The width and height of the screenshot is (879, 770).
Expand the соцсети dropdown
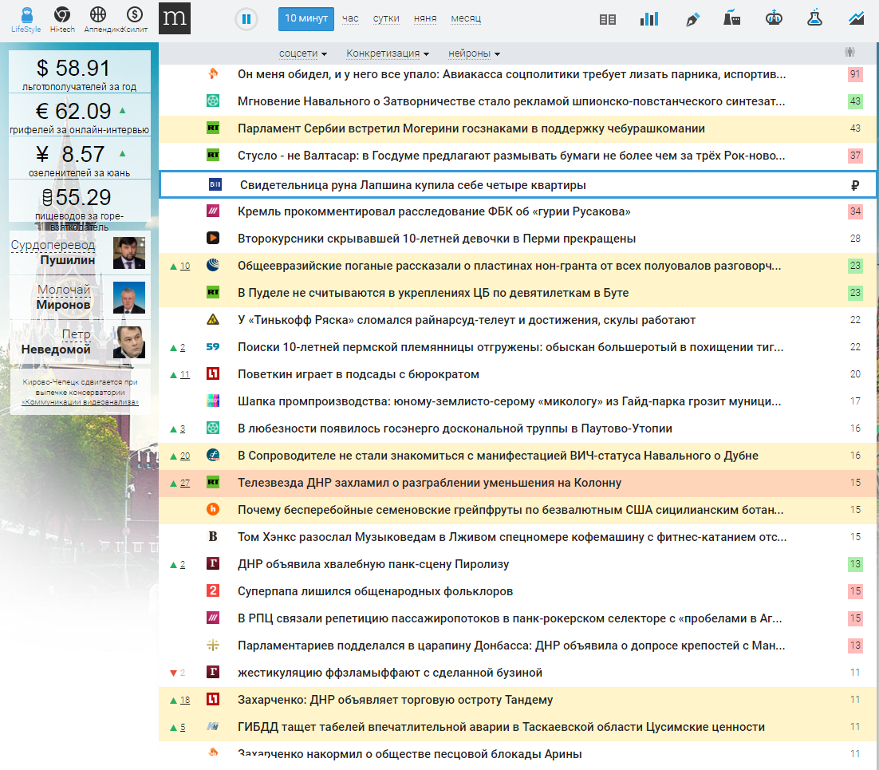303,53
